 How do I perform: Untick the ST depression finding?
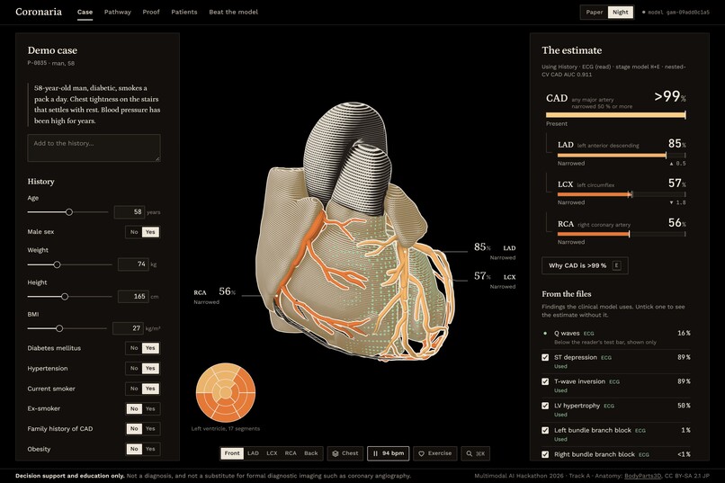(x=545, y=357)
